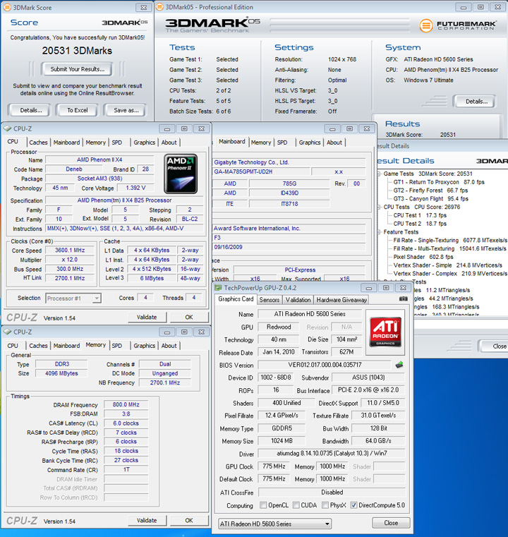Click the BIOS save chip icon in GPU-Z
Viewport: 508px width, 537px height.
[399, 365]
